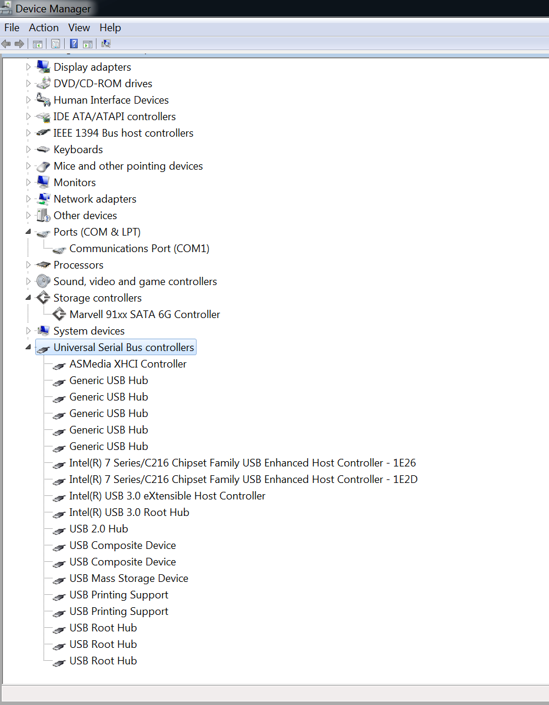Expand the System devices node
Screen dimensions: 549x705
tap(28, 331)
